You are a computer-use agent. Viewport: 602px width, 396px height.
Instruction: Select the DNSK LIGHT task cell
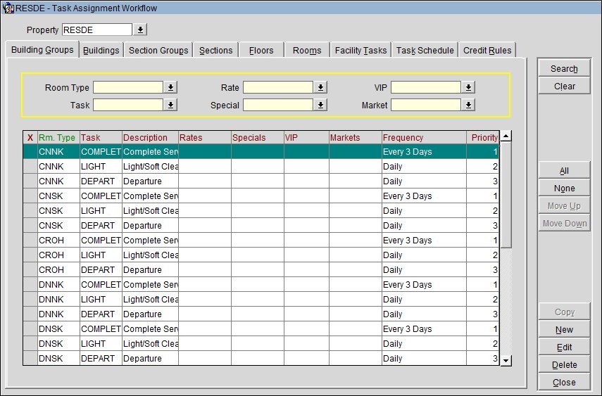101,344
